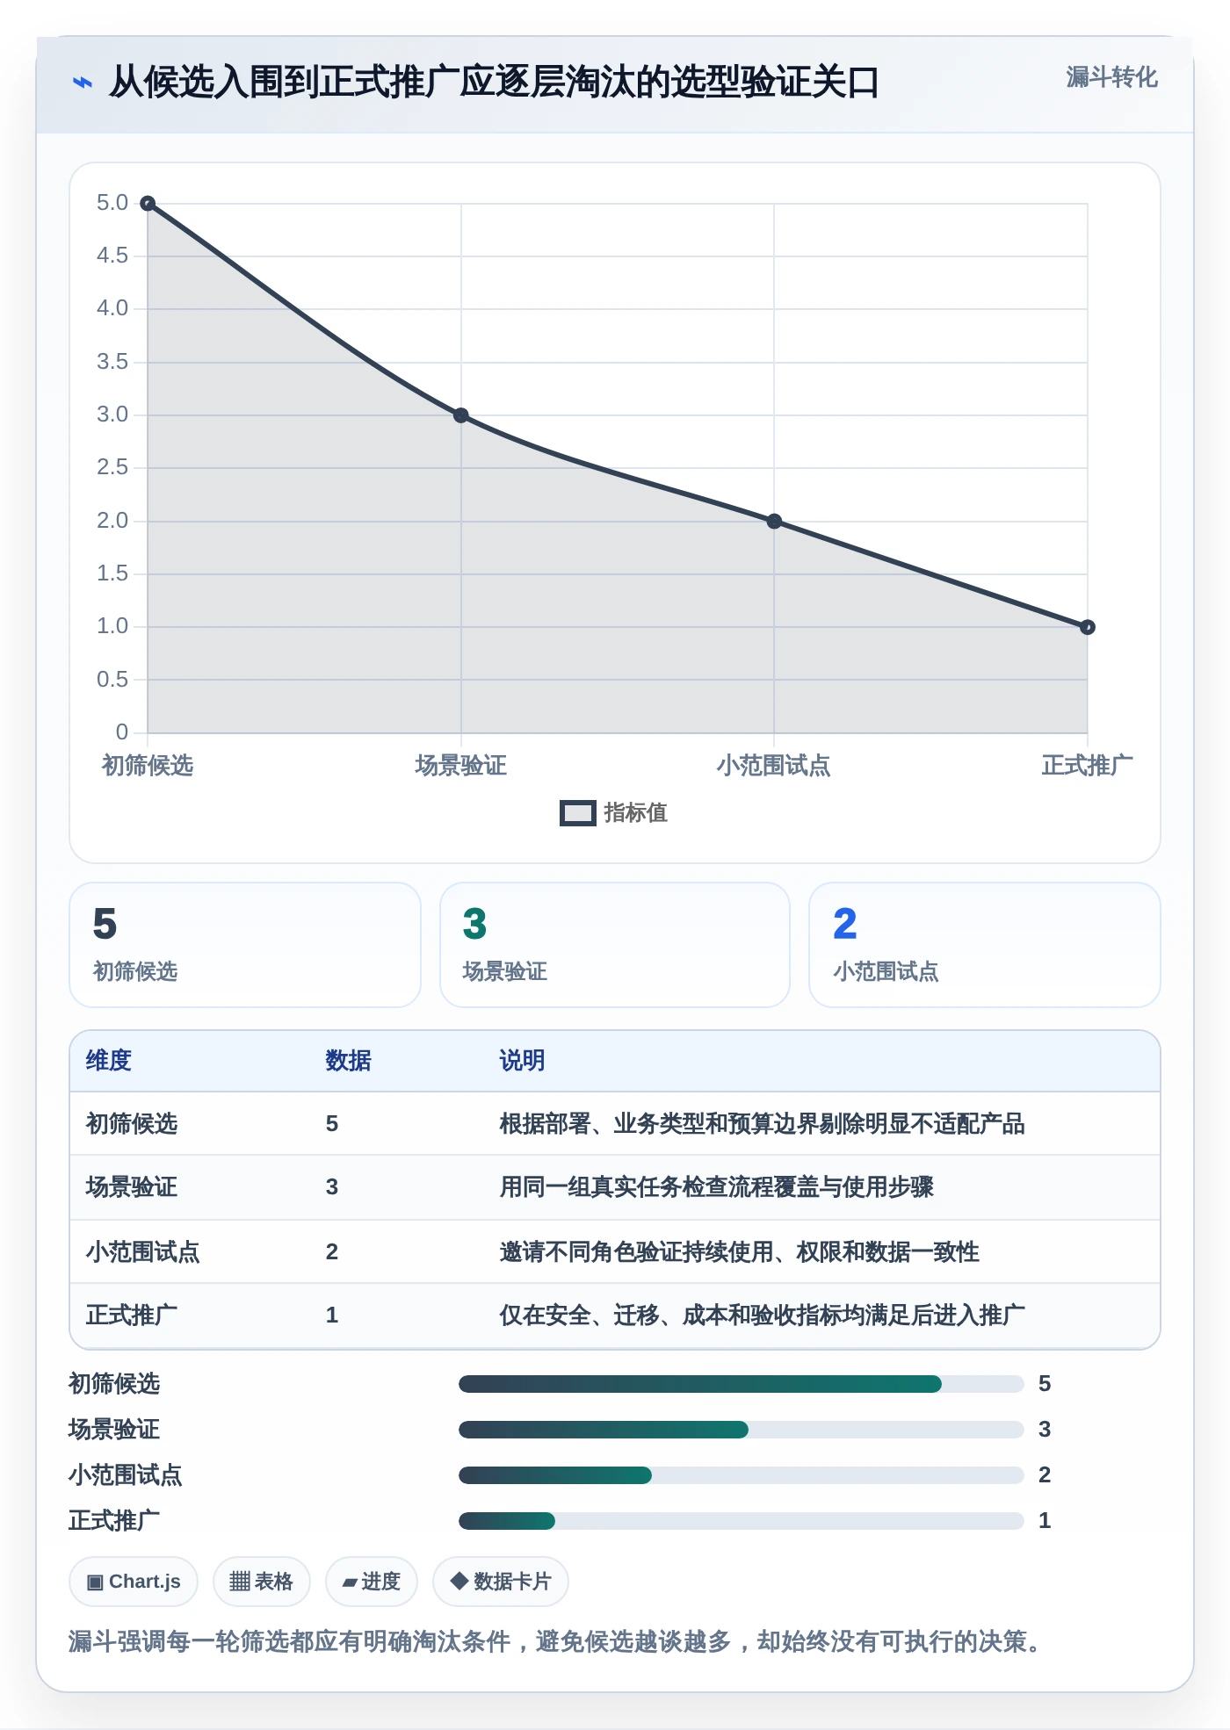Click the 表格 tag chip
1230x1730 pixels.
(x=261, y=1582)
